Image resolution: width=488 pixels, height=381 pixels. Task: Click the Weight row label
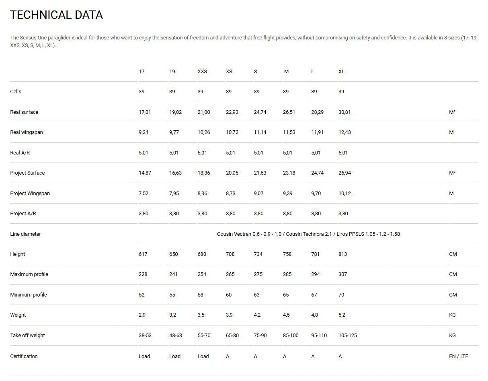(x=18, y=315)
